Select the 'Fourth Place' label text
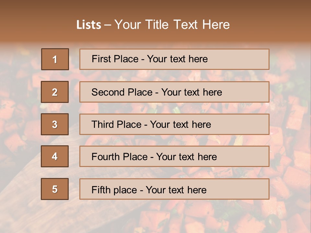311x233 pixels. coord(119,157)
